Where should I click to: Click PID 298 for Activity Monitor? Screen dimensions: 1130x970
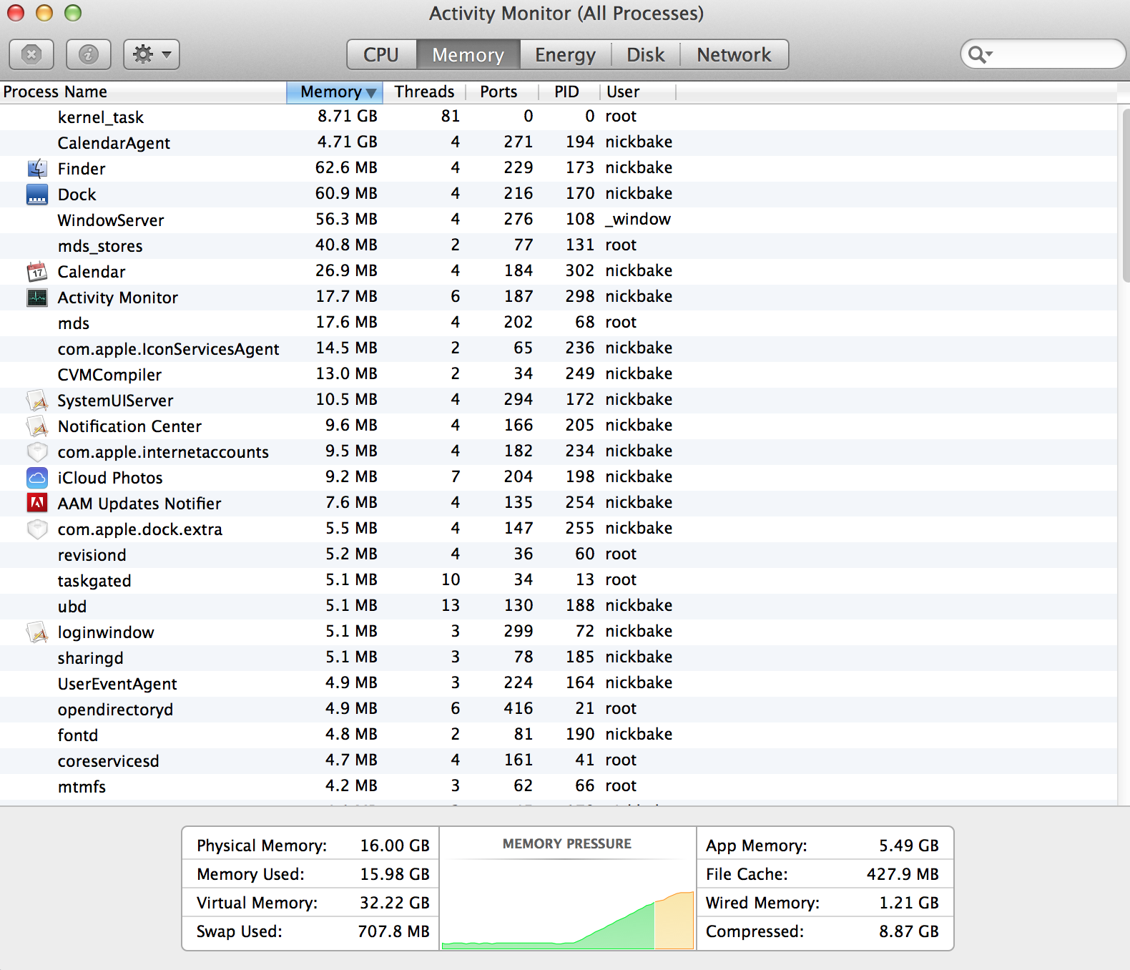[x=580, y=296]
